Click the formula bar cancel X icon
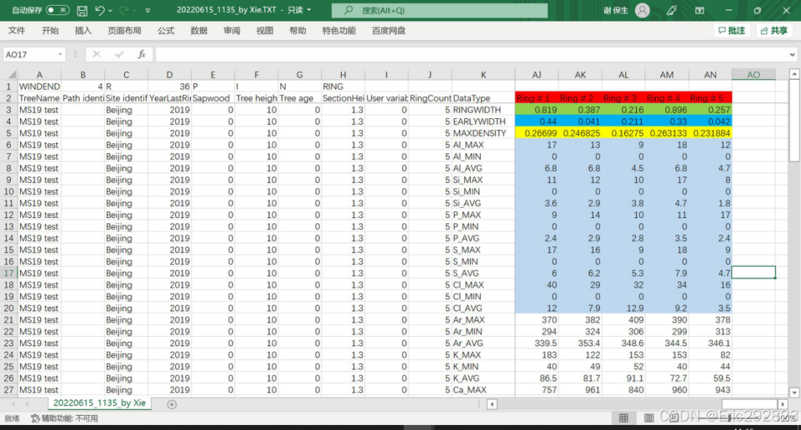The height and width of the screenshot is (430, 801). [96, 55]
